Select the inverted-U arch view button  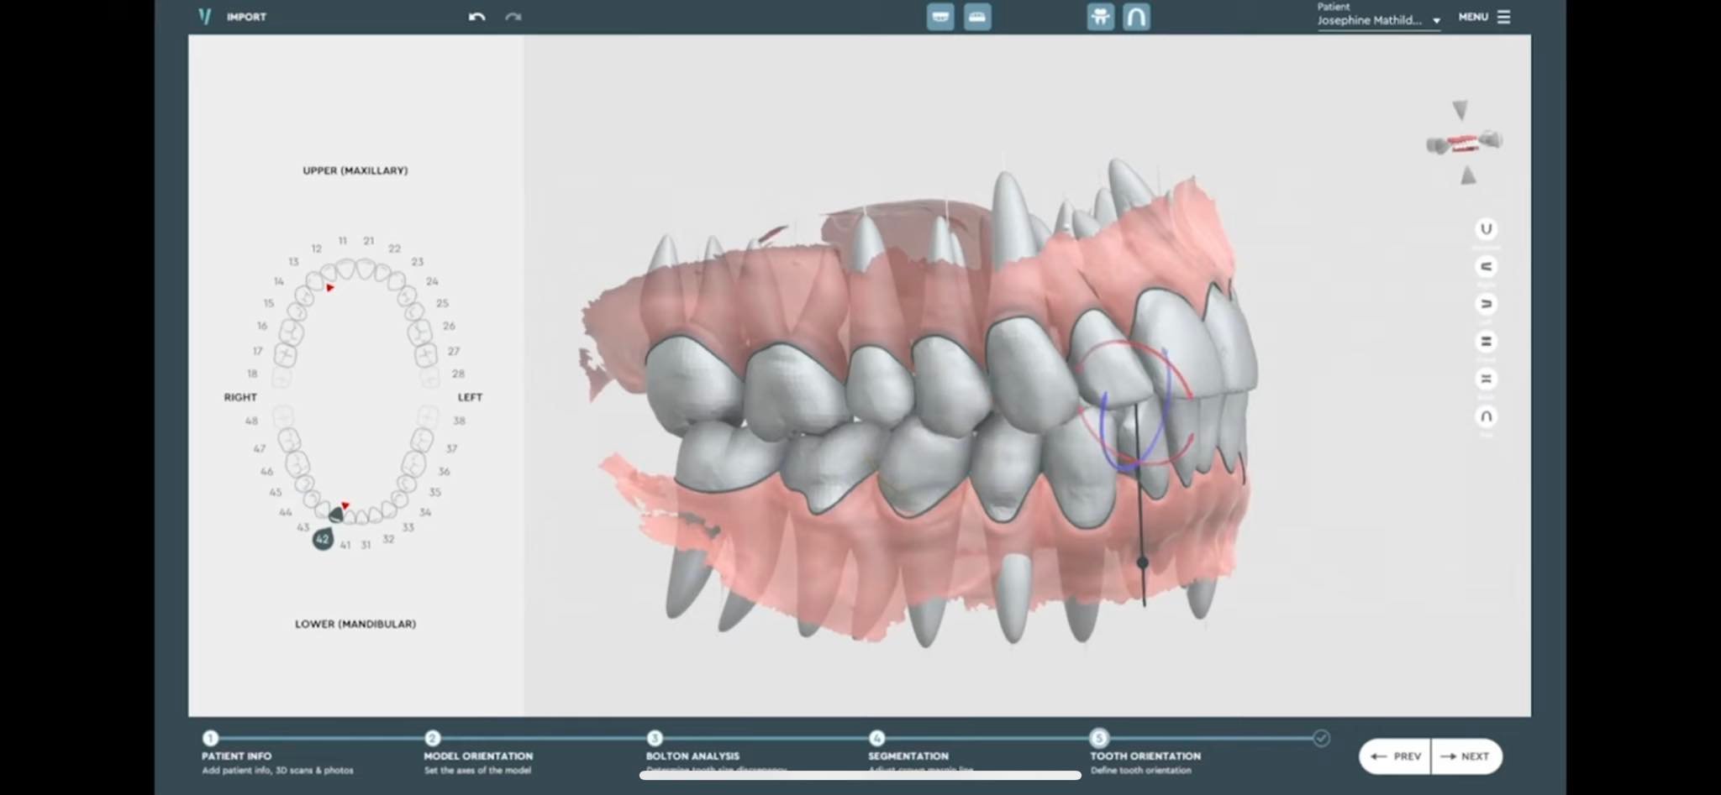tap(1486, 416)
